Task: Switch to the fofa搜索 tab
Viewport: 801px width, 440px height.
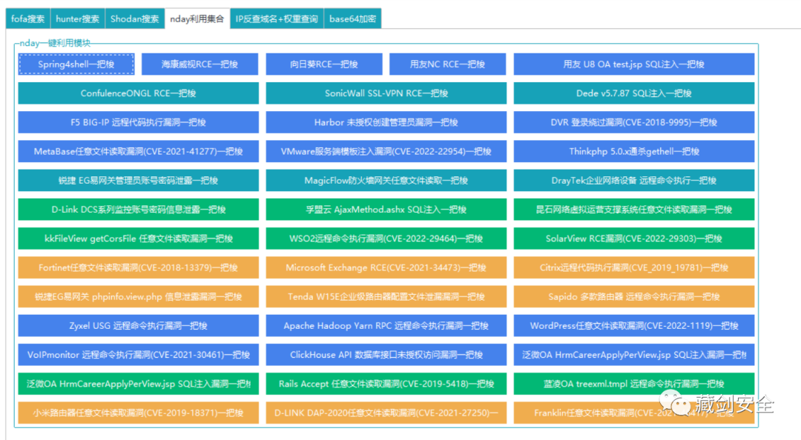Action: point(28,19)
